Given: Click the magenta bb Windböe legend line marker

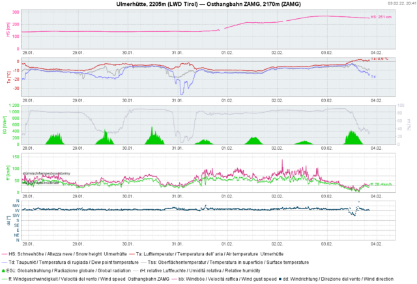Looking at the screenshot, I should point(175,279).
